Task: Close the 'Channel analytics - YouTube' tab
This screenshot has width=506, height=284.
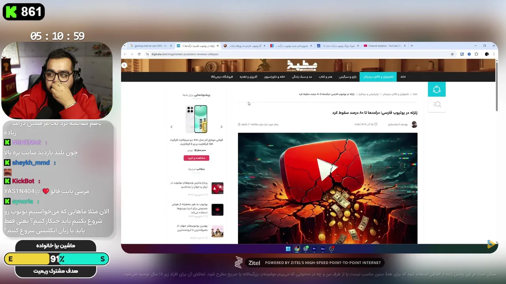Action: pos(404,46)
